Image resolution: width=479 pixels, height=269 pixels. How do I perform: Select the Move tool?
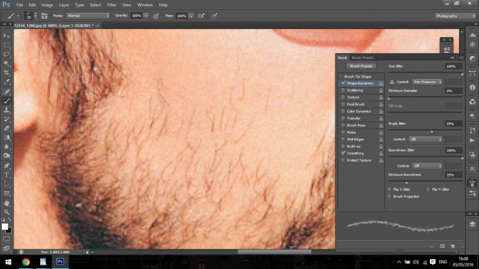point(6,36)
